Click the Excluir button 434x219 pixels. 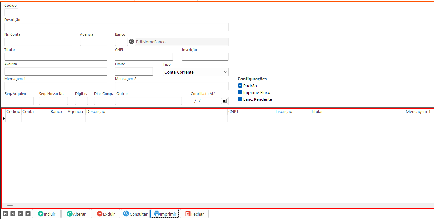point(106,214)
